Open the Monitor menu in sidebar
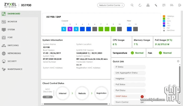 pos(12,21)
